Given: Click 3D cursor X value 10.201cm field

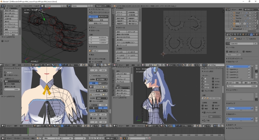Looking at the screenshot, I should [99, 37].
